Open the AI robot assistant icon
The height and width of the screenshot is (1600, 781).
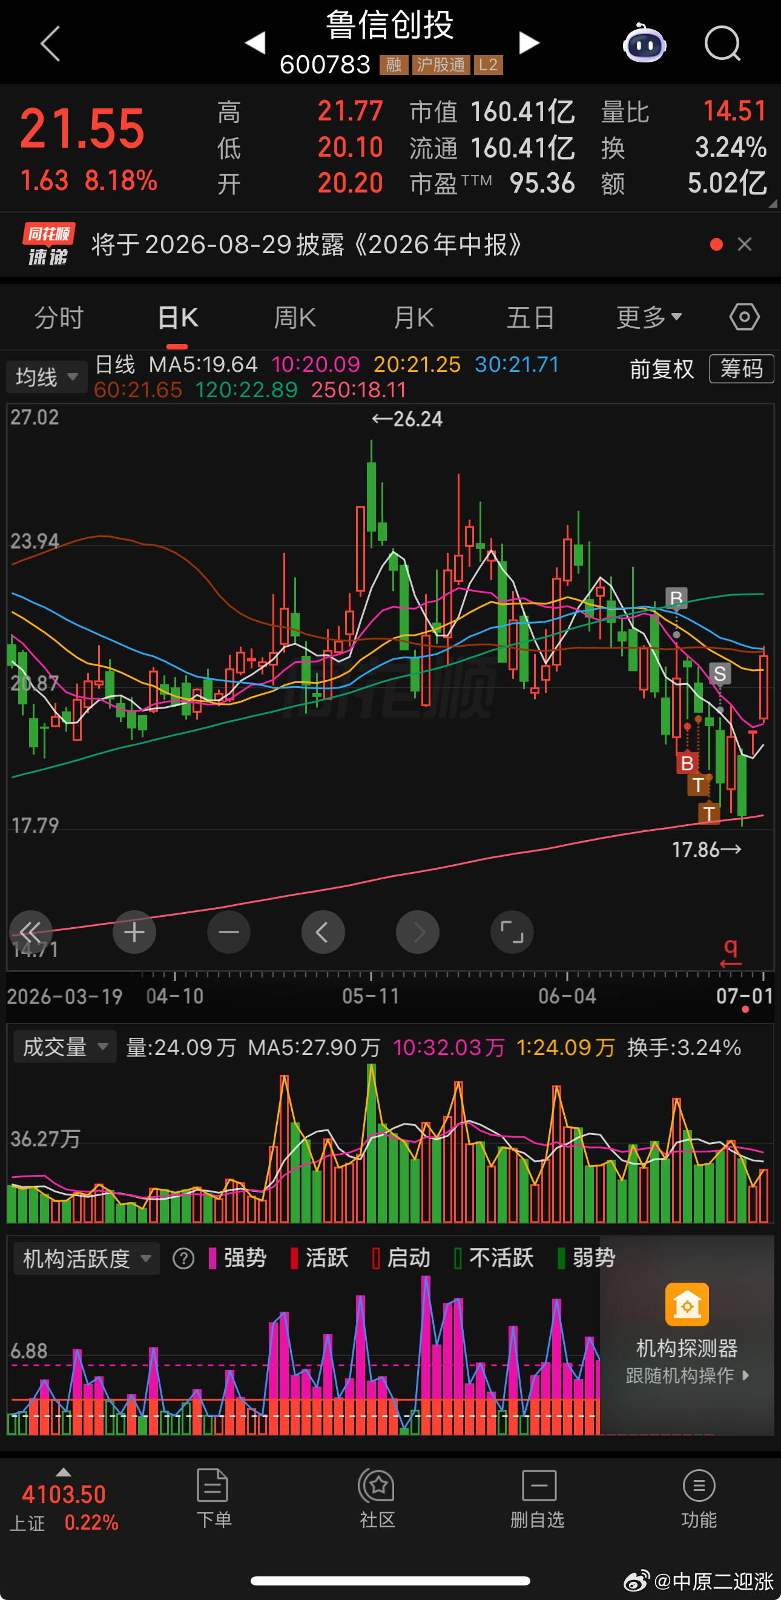(644, 44)
